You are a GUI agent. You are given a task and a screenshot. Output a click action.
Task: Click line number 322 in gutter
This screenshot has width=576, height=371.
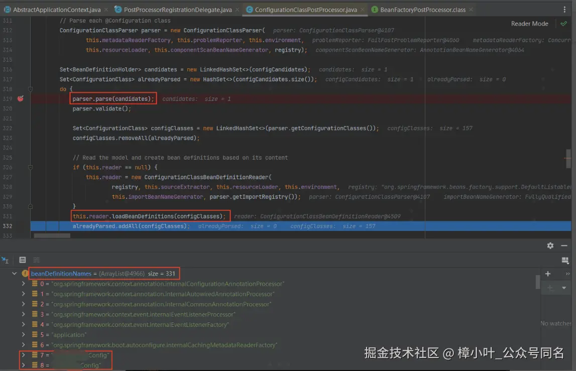point(8,128)
